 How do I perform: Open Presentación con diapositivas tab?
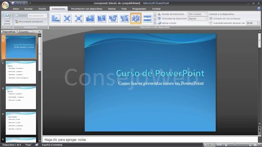[x=87, y=9]
